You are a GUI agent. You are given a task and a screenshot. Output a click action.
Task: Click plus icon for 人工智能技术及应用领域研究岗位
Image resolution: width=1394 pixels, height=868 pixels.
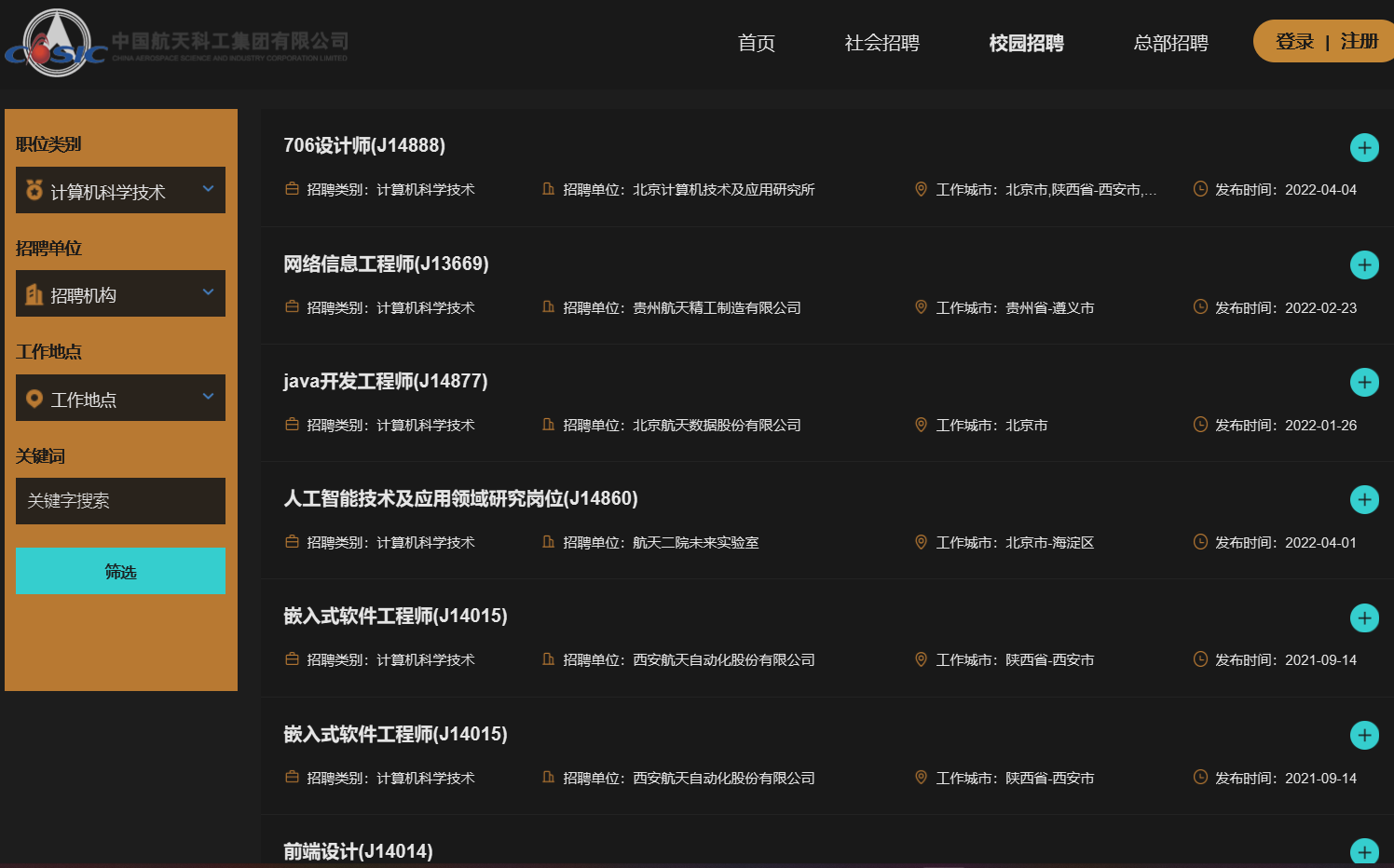(x=1364, y=499)
